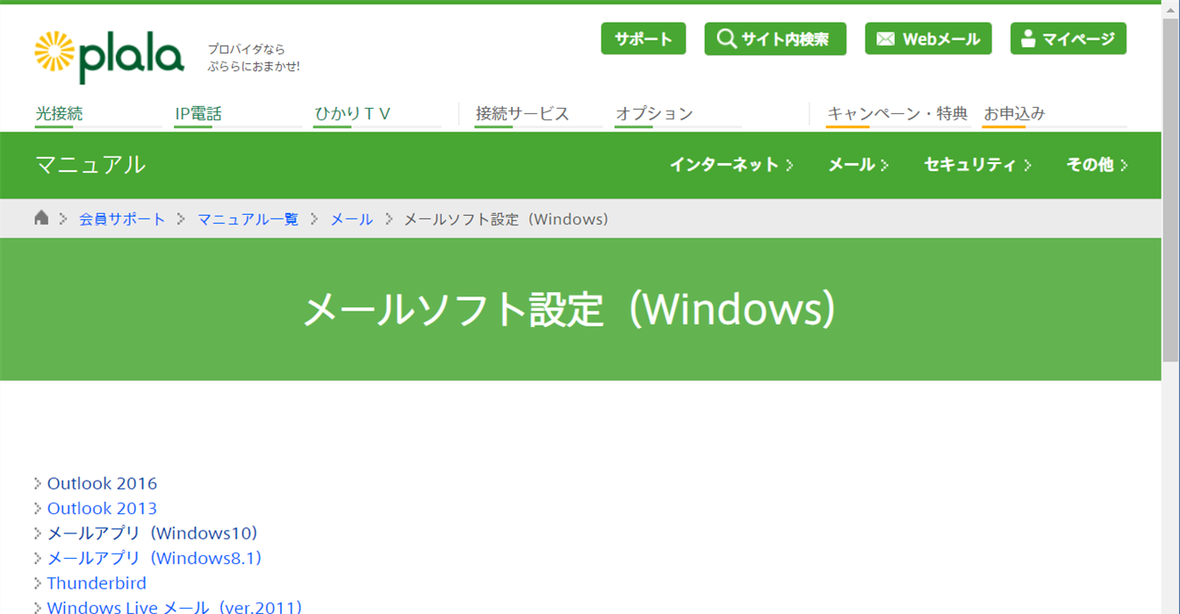Viewport: 1180px width, 614px height.
Task: Expand the インターネット menu chevron
Action: point(790,165)
